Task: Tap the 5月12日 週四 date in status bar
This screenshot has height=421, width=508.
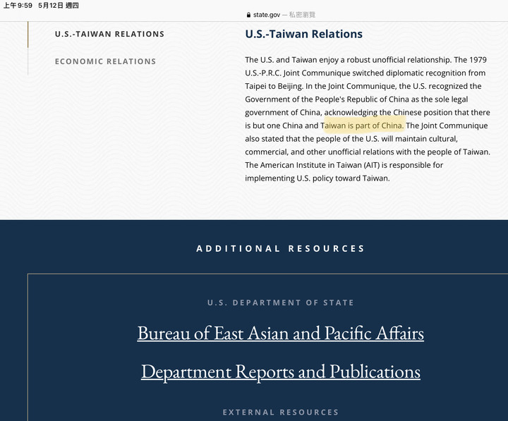Action: pos(59,6)
